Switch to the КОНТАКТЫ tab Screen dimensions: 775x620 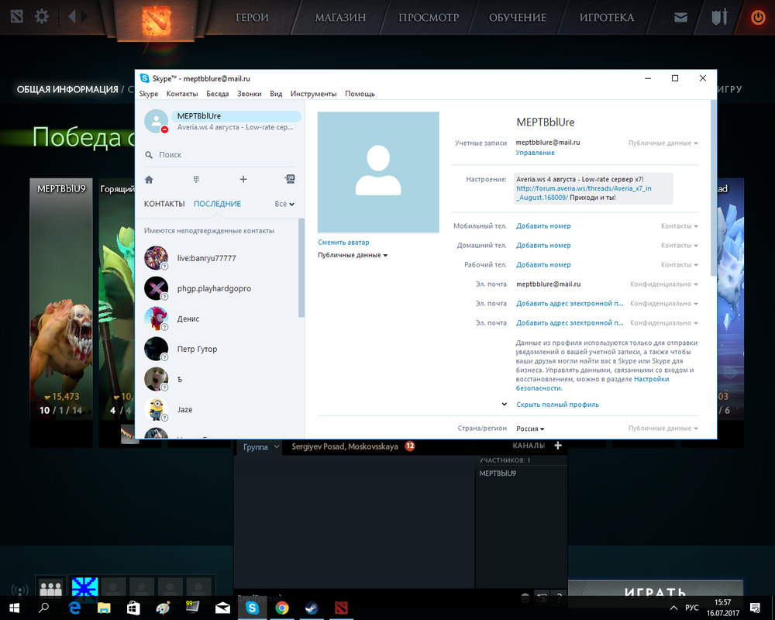(x=164, y=204)
